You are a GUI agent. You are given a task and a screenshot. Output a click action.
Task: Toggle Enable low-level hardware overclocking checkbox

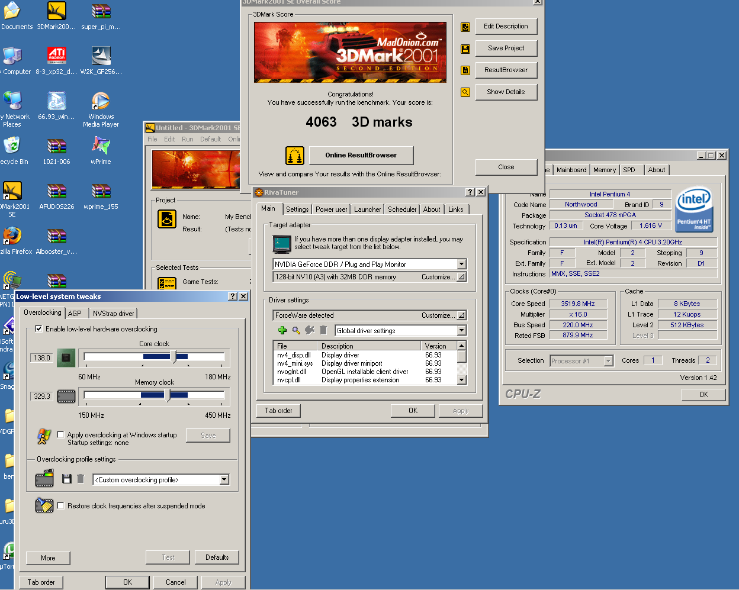[39, 329]
